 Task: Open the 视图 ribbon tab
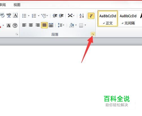pos(17,5)
